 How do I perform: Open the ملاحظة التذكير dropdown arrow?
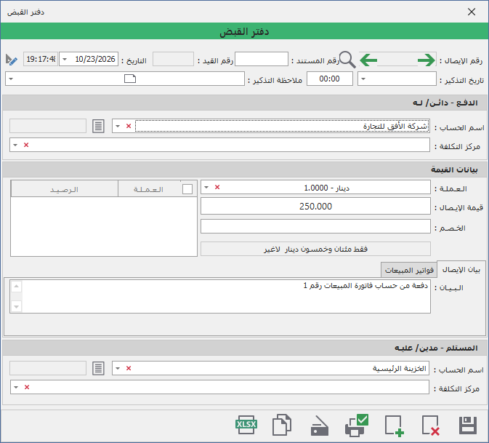[11, 79]
